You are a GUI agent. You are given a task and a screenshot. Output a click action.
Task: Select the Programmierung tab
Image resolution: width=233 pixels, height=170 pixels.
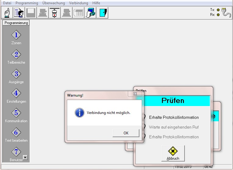click(16, 23)
